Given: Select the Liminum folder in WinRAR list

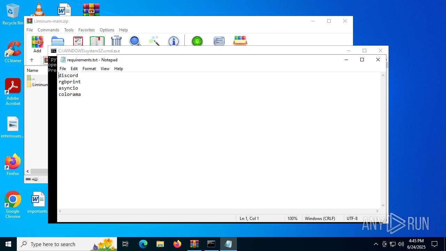Looking at the screenshot, I should coord(37,85).
